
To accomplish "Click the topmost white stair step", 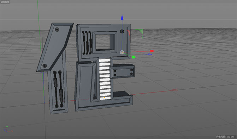I will [105, 60].
